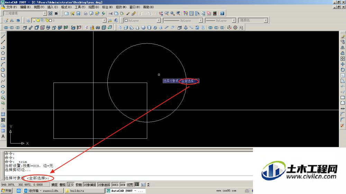Click the Open file icon
346x194 pixels.
(x=72, y=13)
